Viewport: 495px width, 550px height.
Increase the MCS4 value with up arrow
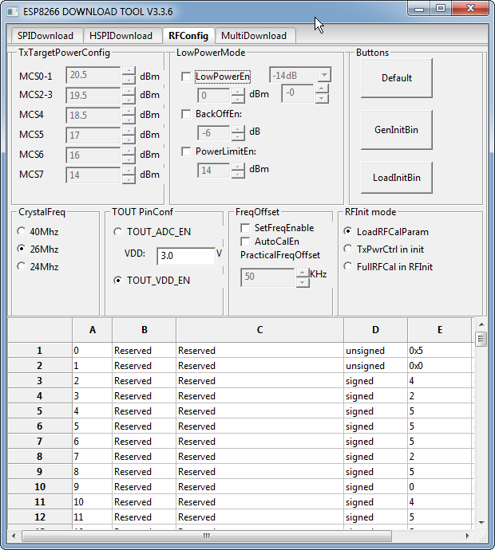tap(129, 111)
